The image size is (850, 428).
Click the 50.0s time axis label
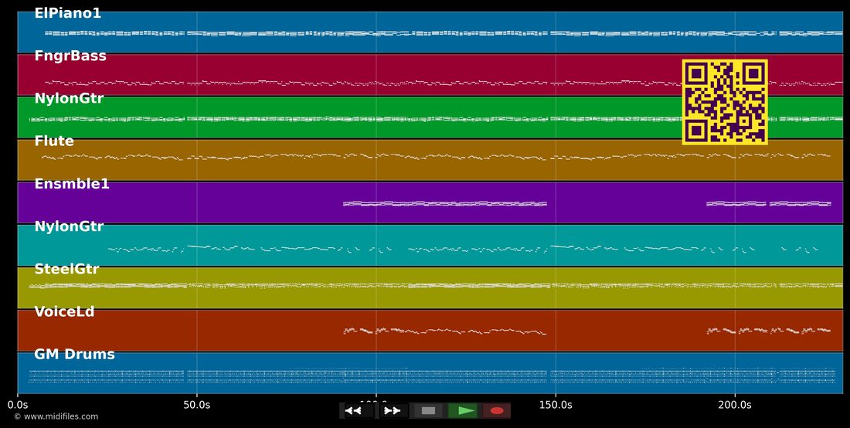click(x=197, y=405)
